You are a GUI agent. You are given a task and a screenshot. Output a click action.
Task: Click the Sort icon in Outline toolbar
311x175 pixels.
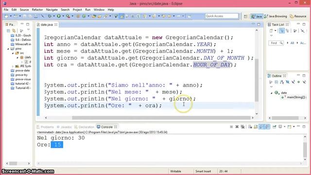tap(282, 82)
